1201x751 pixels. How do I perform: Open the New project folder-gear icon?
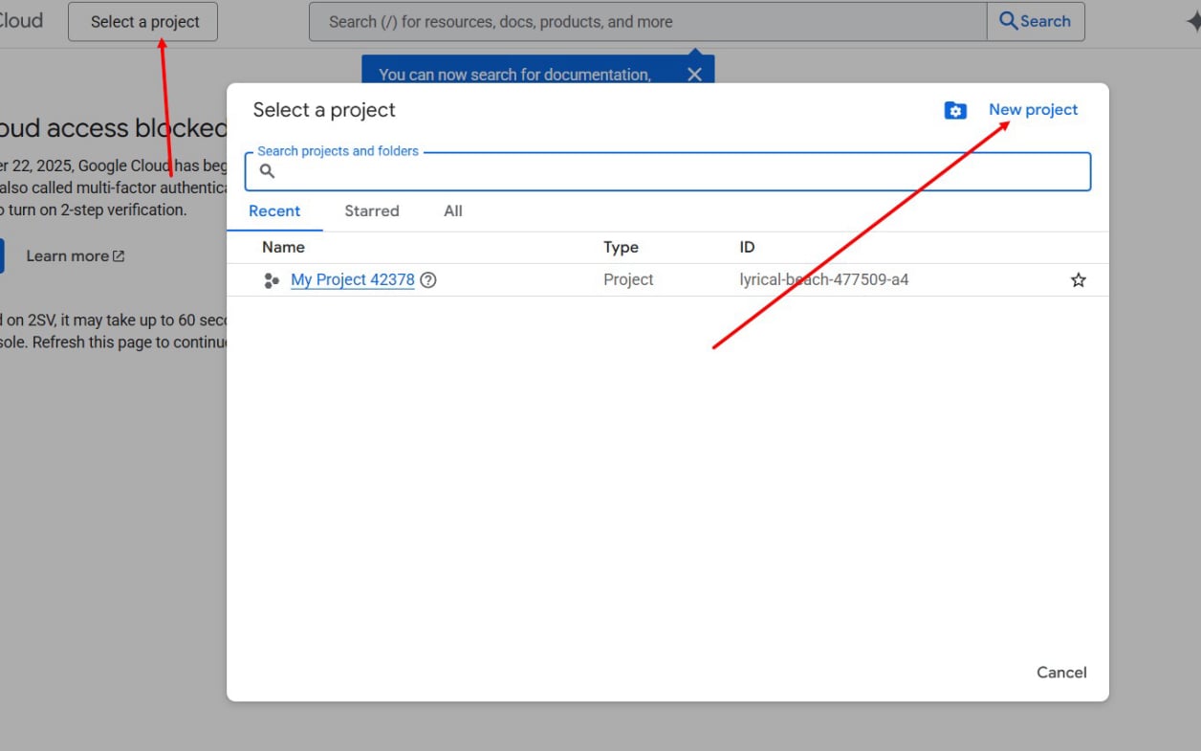coord(955,111)
